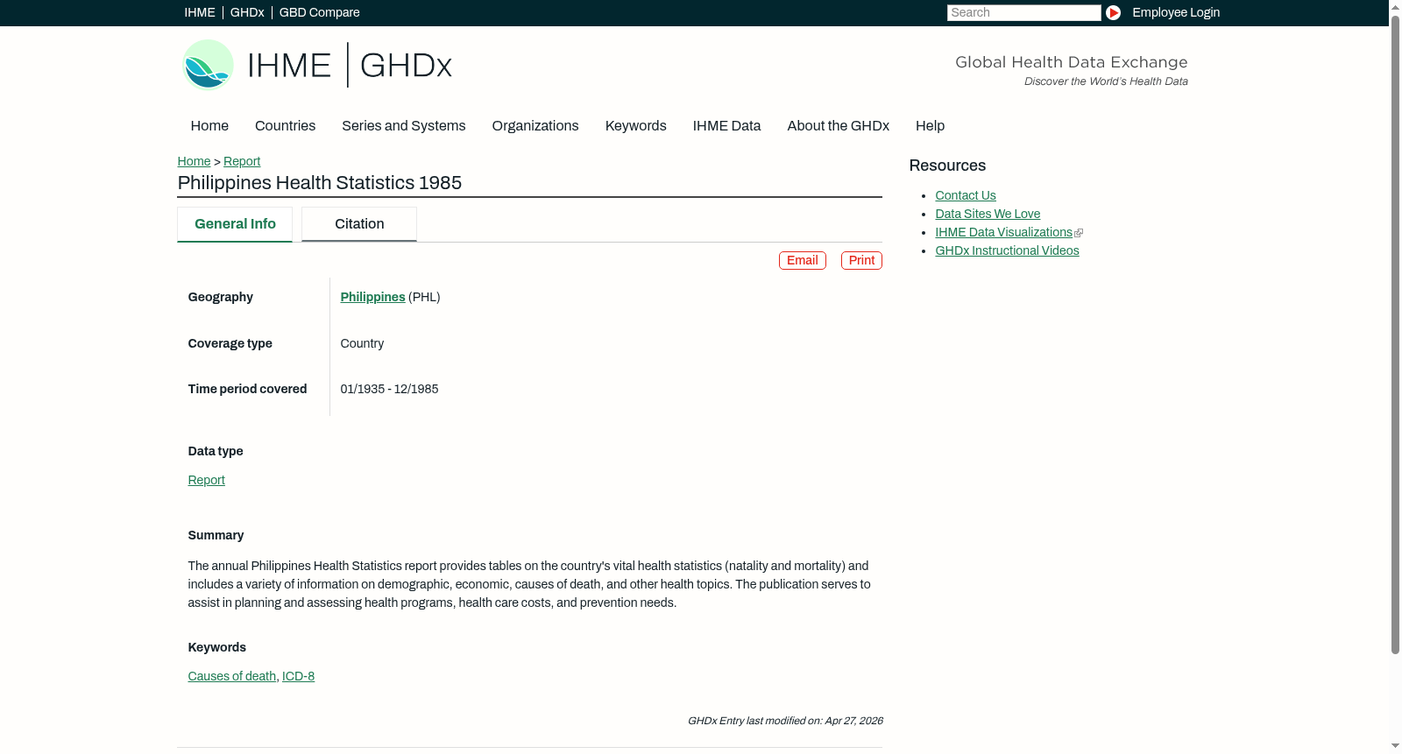Open Series and Systems menu item
1402x754 pixels.
403,126
